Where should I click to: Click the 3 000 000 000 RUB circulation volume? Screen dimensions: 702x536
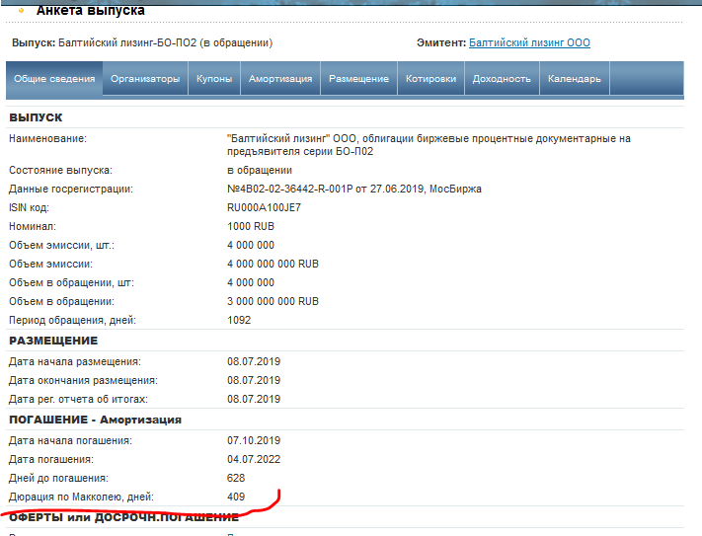(x=273, y=301)
